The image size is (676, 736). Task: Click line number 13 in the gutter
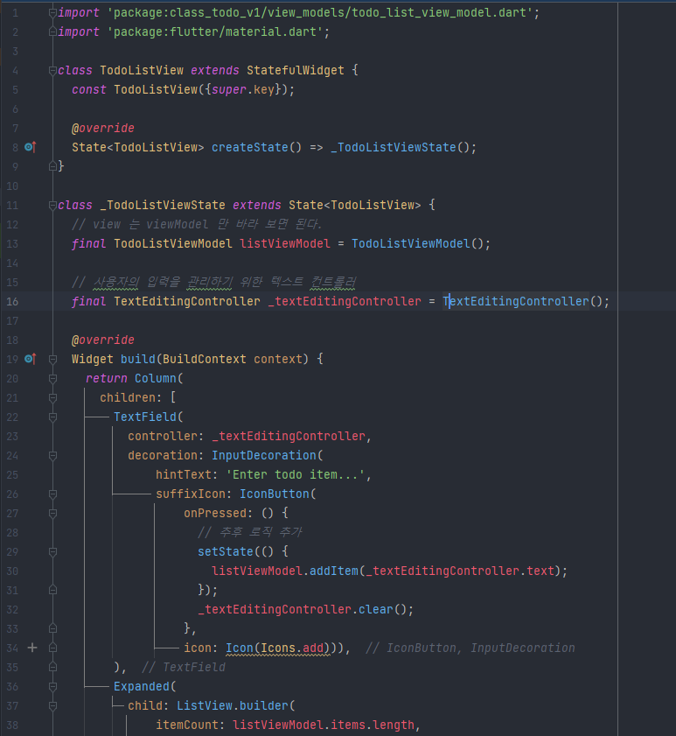[12, 243]
